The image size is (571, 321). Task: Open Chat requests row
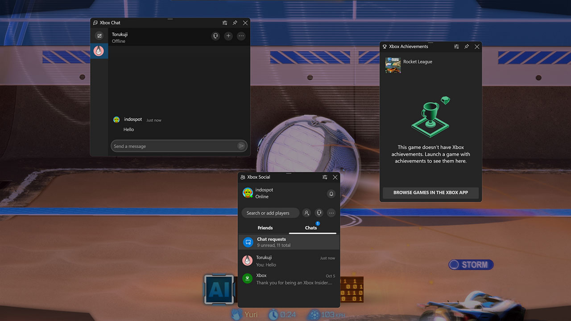coord(289,242)
